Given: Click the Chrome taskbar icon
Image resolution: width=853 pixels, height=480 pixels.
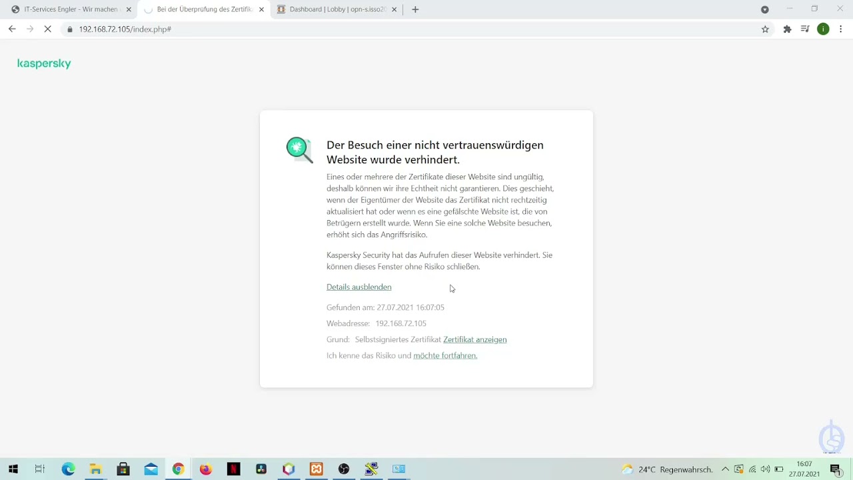Looking at the screenshot, I should 178,469.
